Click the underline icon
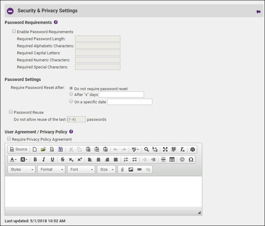Image resolution: width=265 pixels, height=226 pixels. point(52,159)
